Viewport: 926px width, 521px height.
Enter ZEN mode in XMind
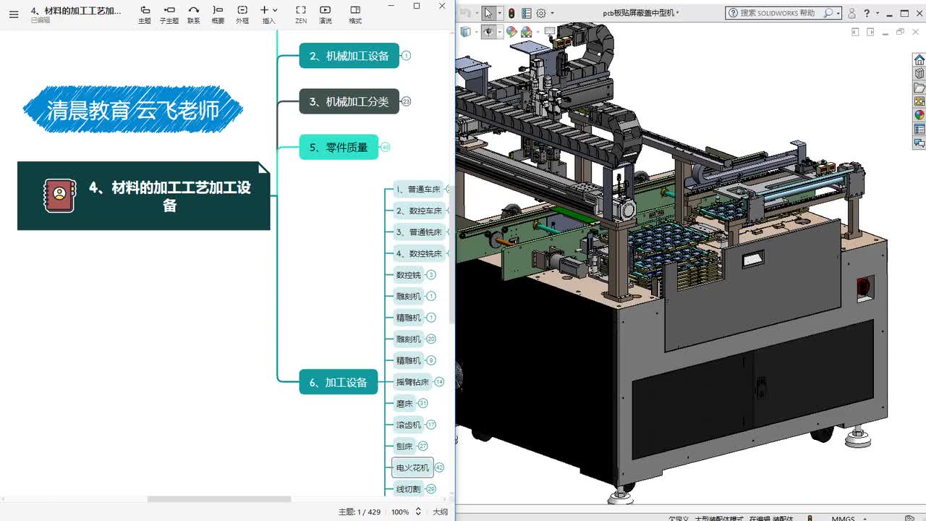click(x=301, y=14)
